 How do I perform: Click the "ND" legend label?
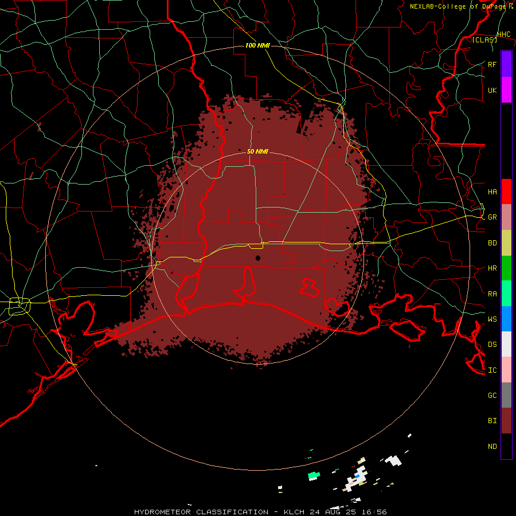click(x=492, y=447)
